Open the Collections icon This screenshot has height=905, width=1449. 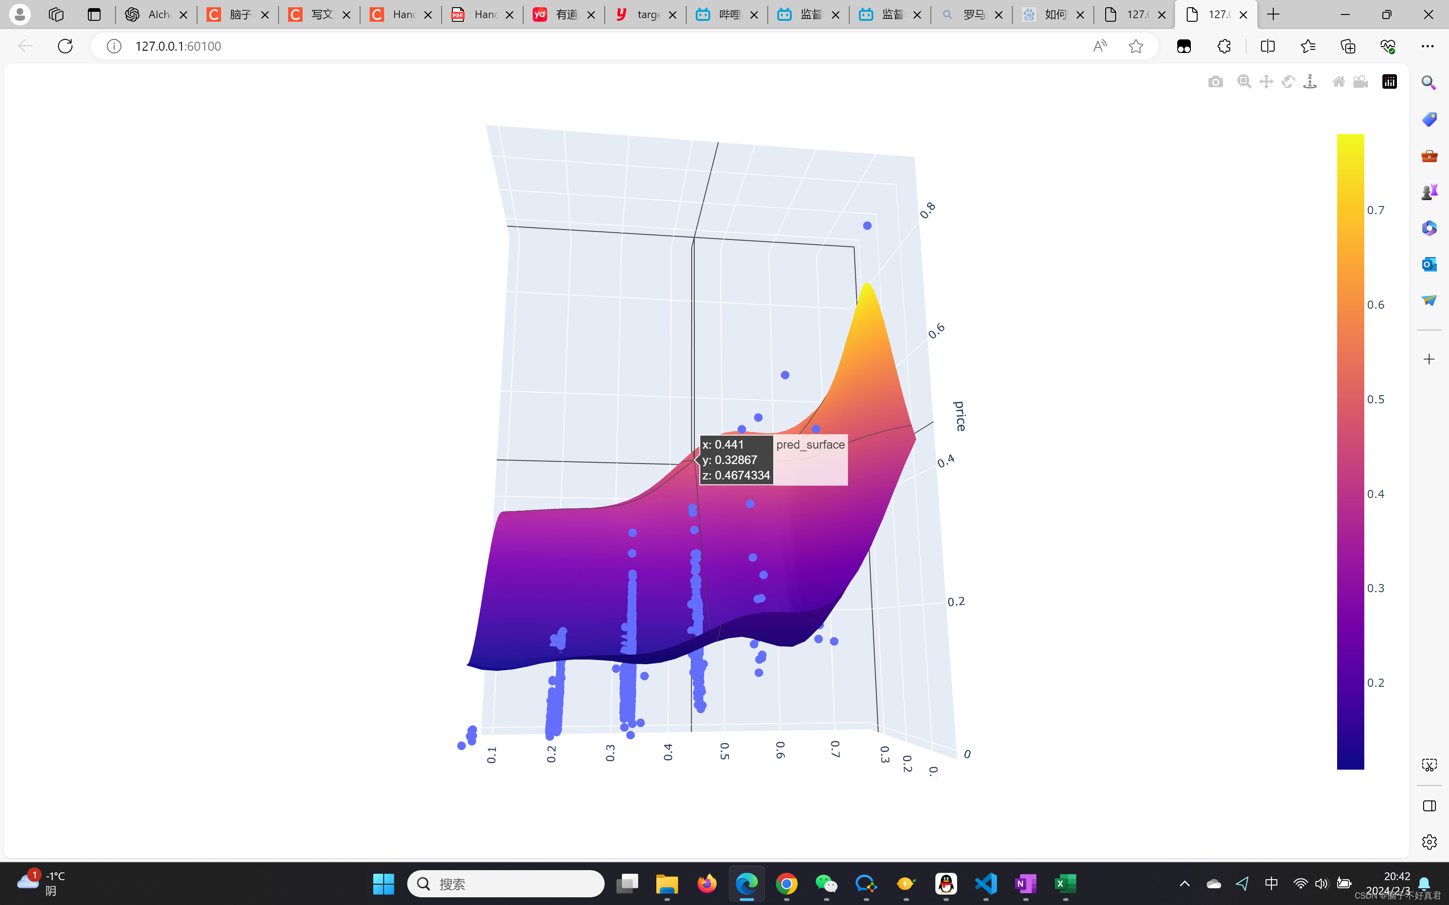click(1348, 46)
